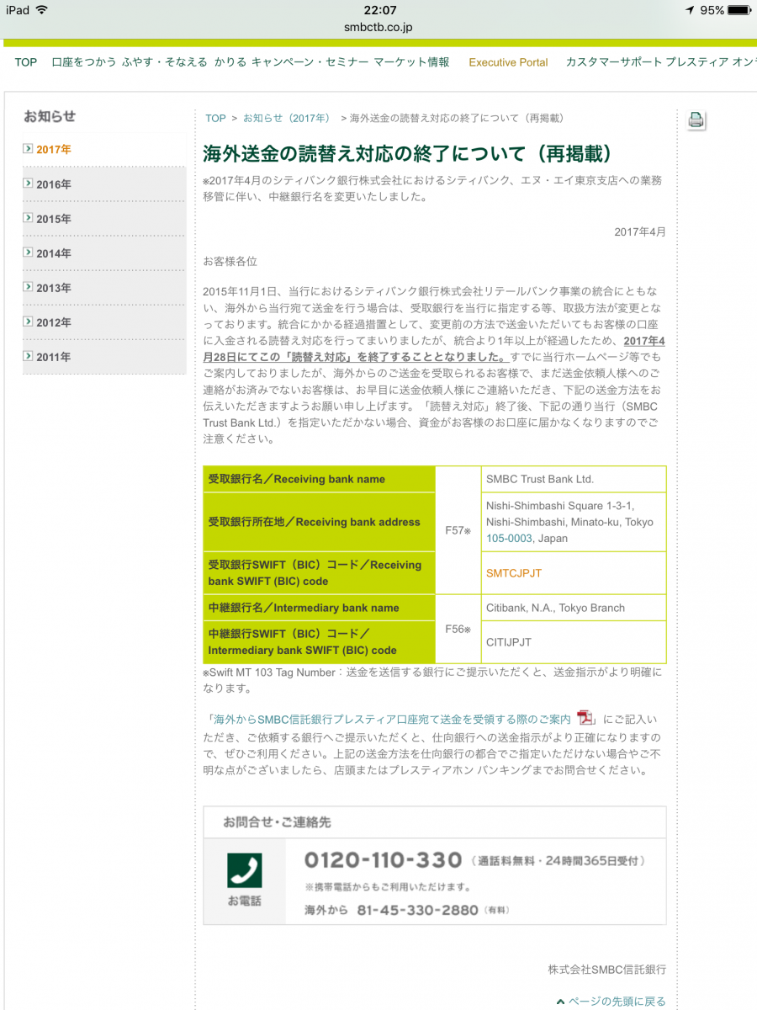Image resolution: width=757 pixels, height=1010 pixels.
Task: Tap the green phone icon
Action: click(245, 870)
